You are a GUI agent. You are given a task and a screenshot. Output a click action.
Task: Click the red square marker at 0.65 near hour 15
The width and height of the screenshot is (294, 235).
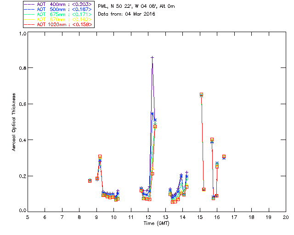[x=201, y=95]
